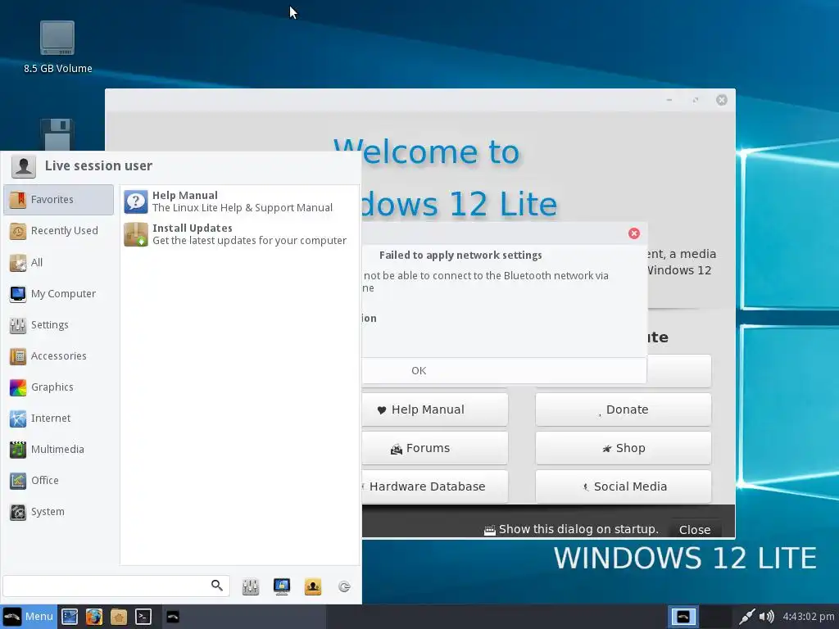Minimize the Welcome window
This screenshot has width=839, height=629.
669,100
